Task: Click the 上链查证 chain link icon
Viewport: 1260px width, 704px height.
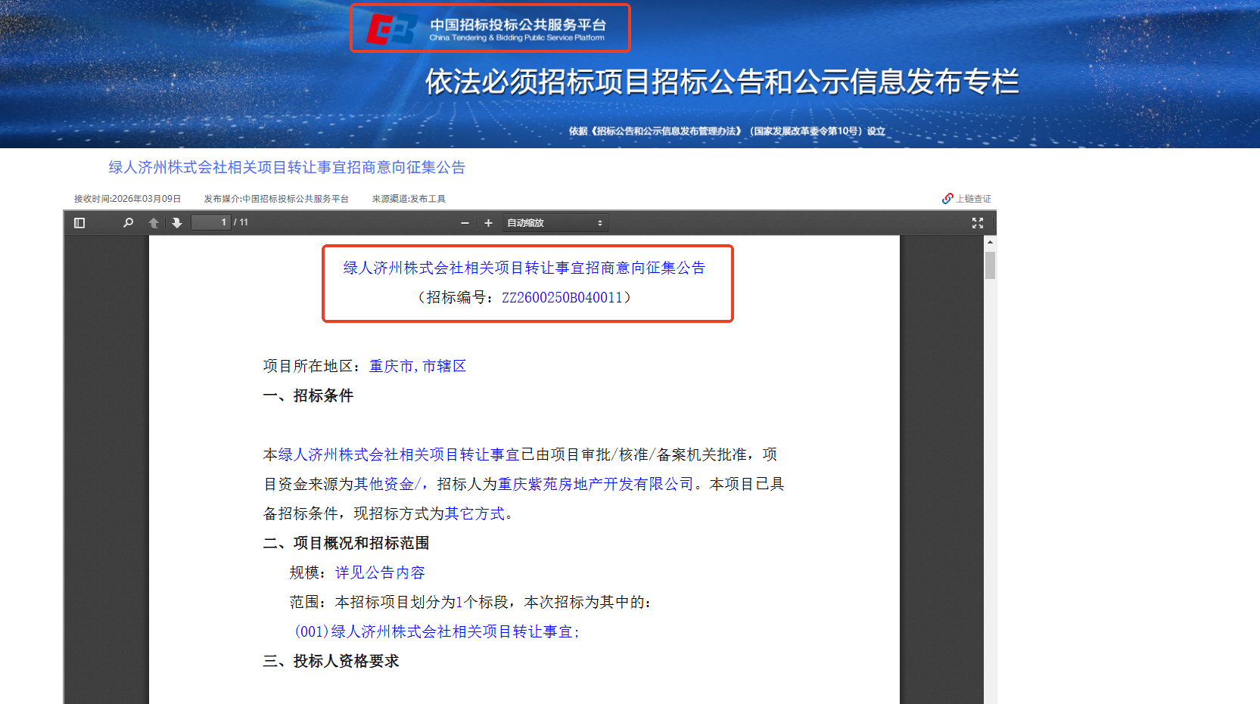Action: coord(947,199)
